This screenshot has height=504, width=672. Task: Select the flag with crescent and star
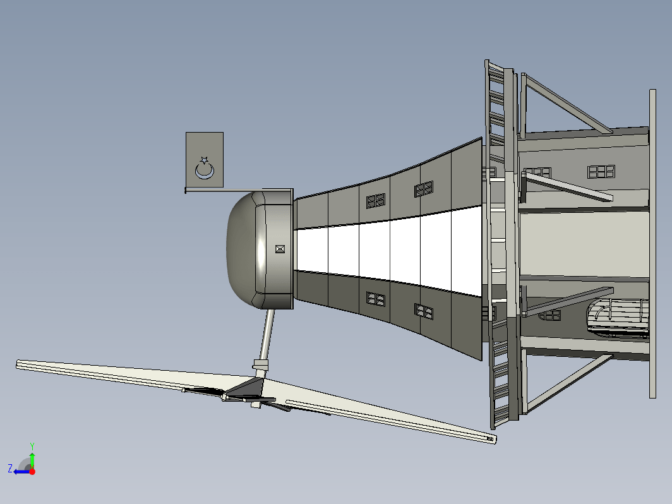click(x=205, y=160)
